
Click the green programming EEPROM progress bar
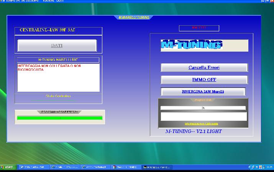[59, 118]
